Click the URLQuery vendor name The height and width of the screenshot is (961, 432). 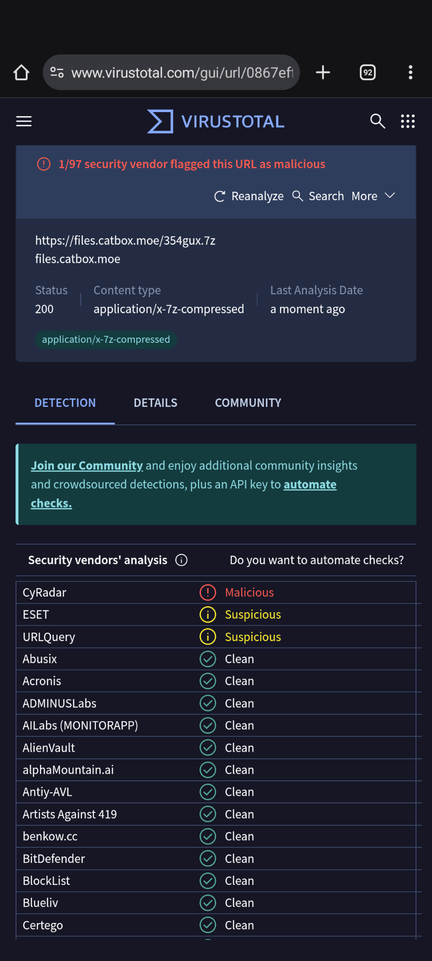coord(49,637)
